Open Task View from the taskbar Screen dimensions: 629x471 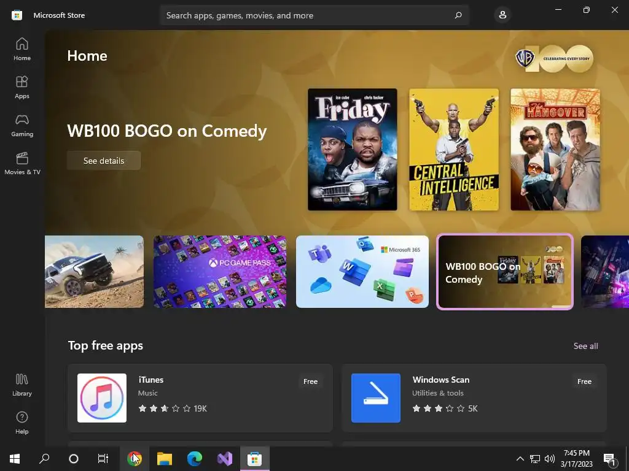tap(103, 459)
